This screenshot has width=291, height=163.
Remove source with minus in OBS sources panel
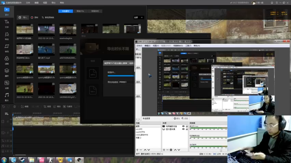point(167,150)
